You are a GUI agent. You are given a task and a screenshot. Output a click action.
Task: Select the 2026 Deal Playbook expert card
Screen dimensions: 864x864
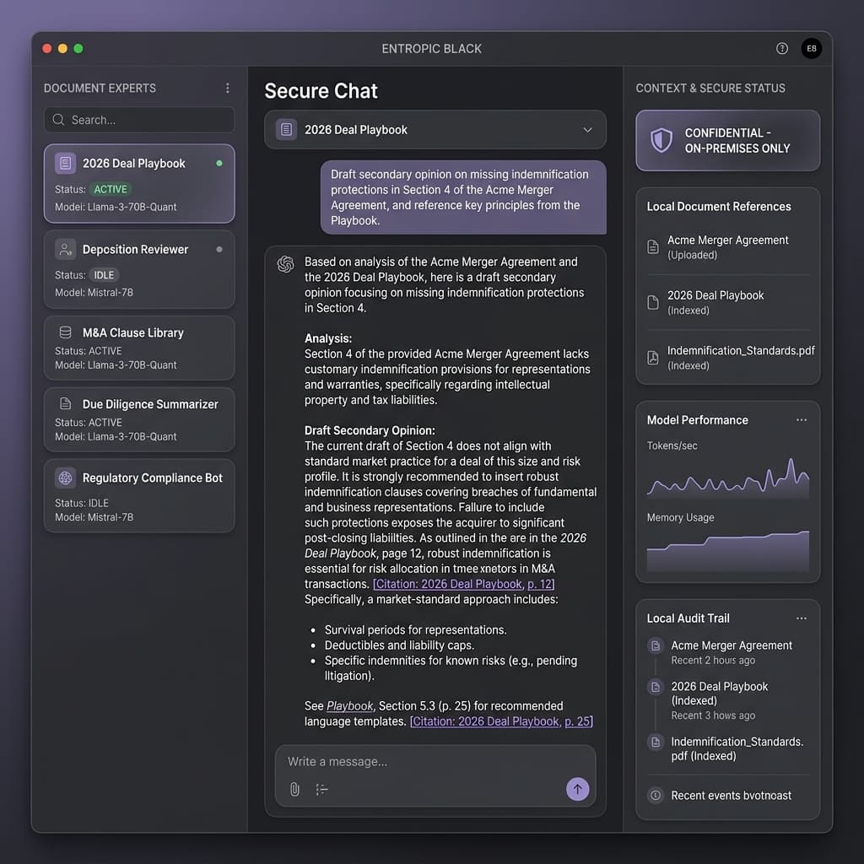139,183
